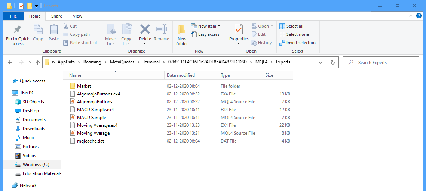The width and height of the screenshot is (426, 191).
Task: Open the Explorer Help question icon
Action: tap(419, 16)
